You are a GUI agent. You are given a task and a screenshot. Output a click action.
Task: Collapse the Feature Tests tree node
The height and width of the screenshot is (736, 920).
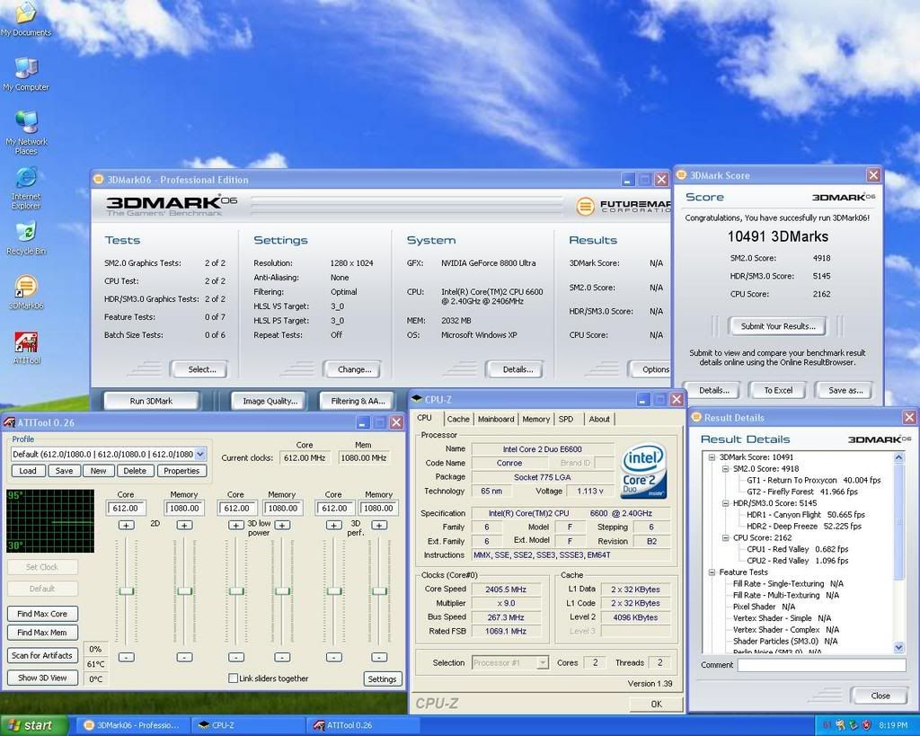712,572
